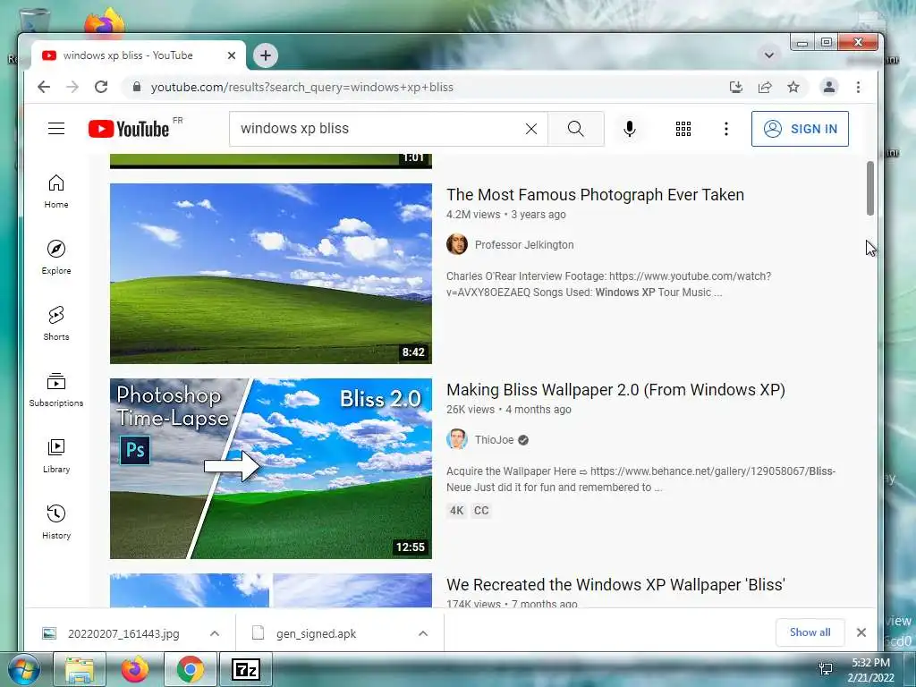Open Windows Explorer from the taskbar
Viewport: 916px width, 687px height.
pyautogui.click(x=80, y=669)
